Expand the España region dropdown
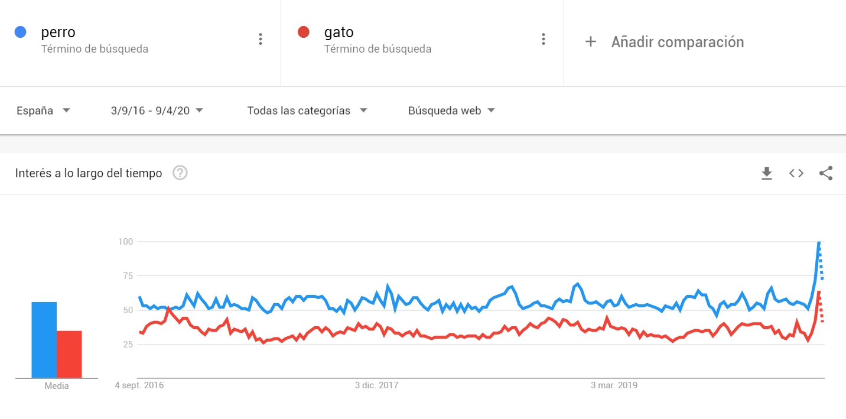 point(44,111)
